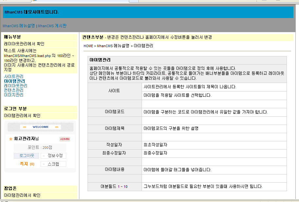Viewport: 299px width, 202px height.
Task: Open the MhanCMS 메뉴설명 top navigation menu
Action: tap(19, 26)
